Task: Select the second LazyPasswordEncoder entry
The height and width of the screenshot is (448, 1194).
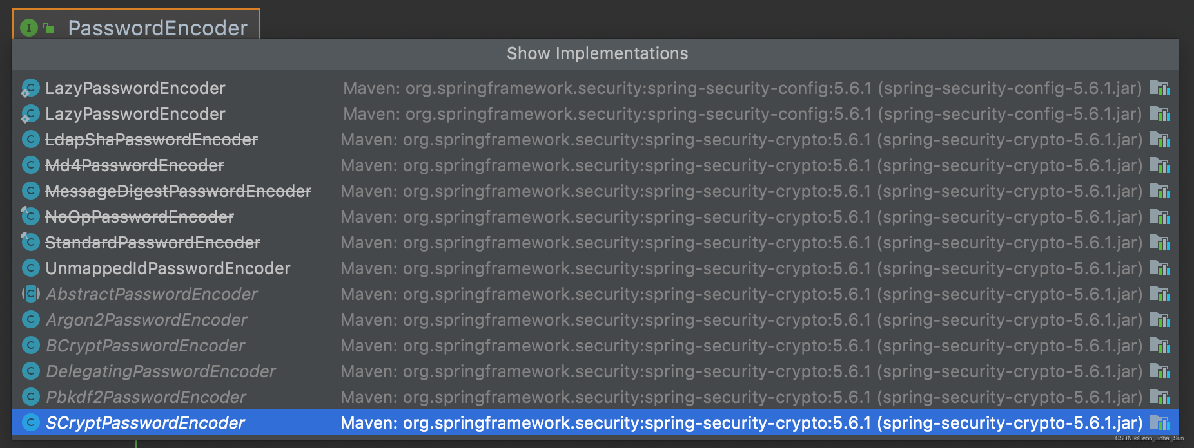Action: click(x=135, y=114)
